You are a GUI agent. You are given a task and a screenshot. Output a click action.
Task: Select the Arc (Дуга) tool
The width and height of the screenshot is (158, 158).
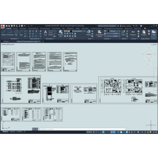pos(21,32)
